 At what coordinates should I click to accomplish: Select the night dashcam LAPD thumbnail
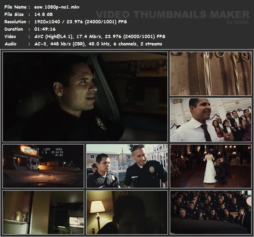point(43,166)
